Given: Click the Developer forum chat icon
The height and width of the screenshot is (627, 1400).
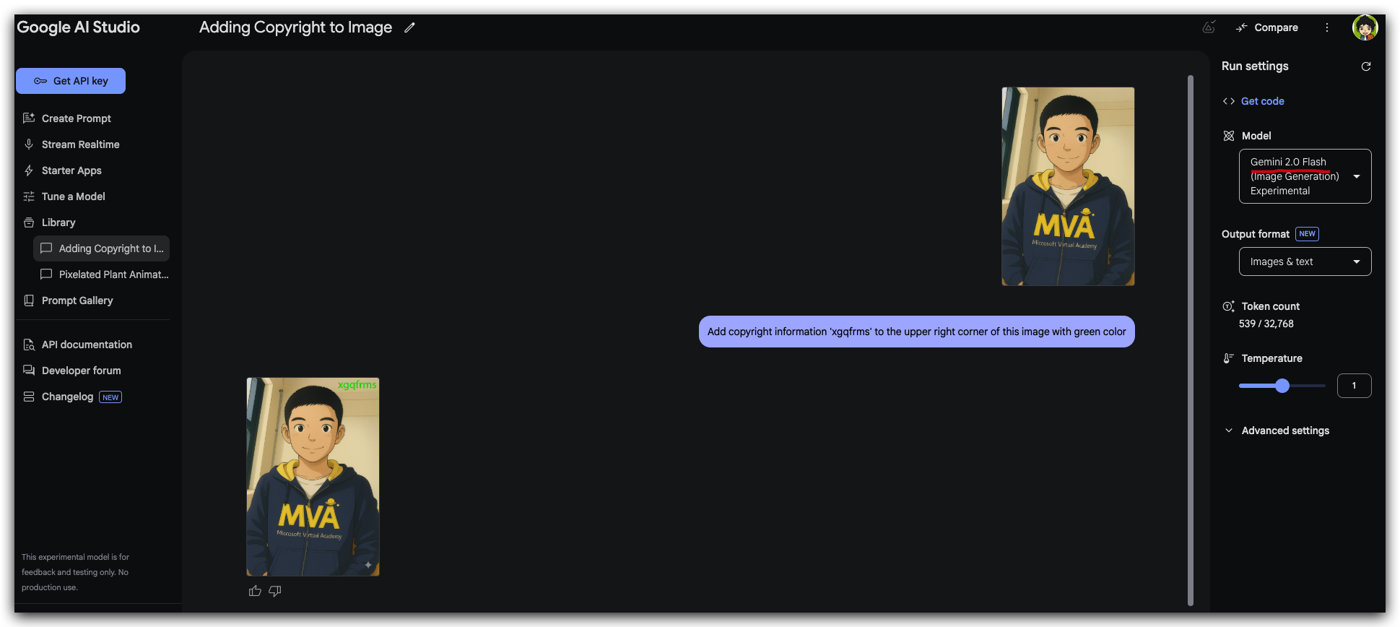Looking at the screenshot, I should (29, 371).
